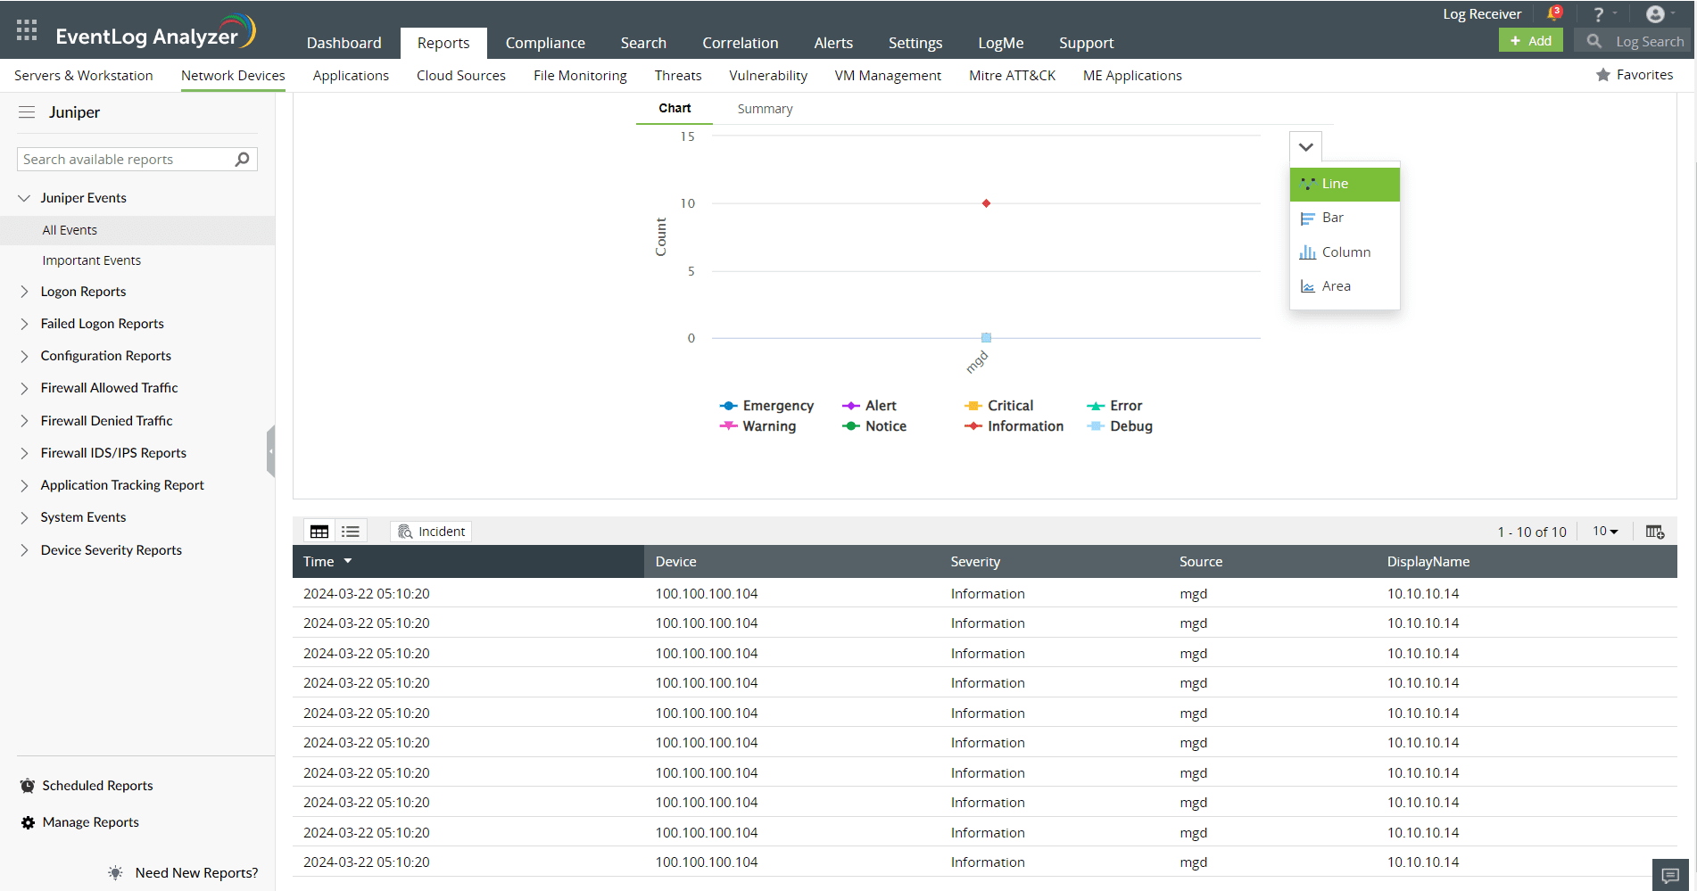Toggle the Notice legend series

874,426
